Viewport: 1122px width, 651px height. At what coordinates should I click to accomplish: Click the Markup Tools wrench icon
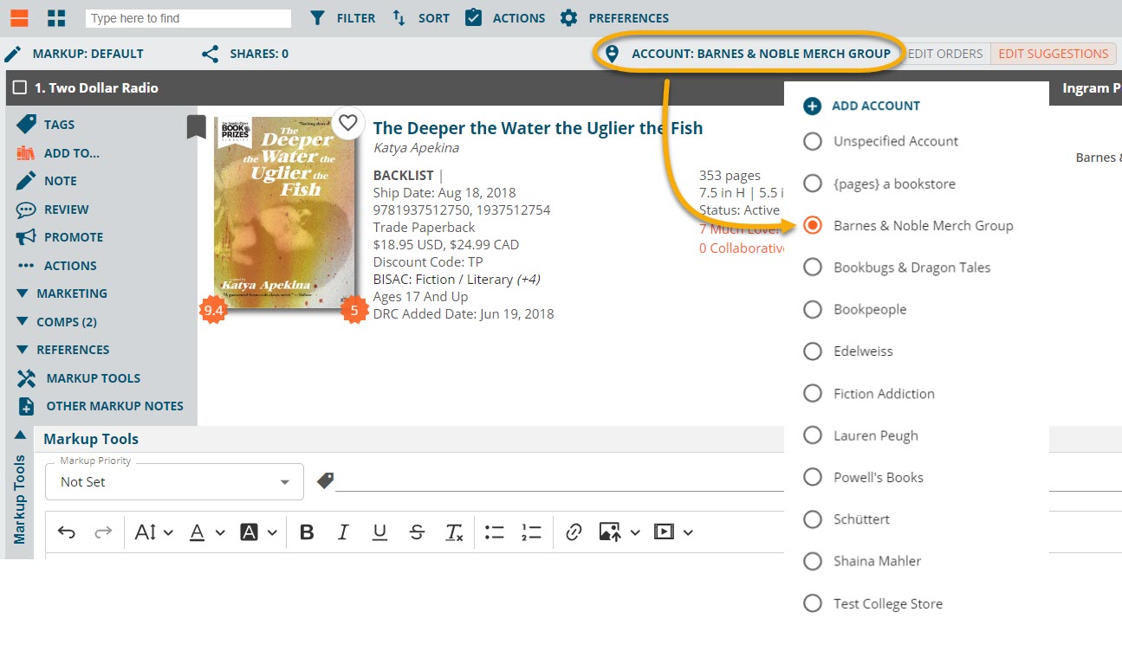click(27, 378)
